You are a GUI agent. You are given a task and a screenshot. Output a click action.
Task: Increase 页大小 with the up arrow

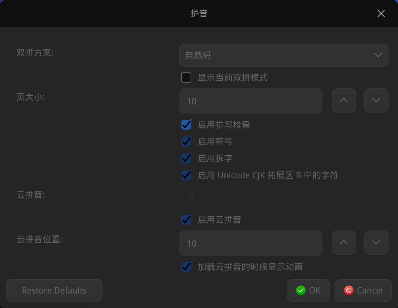(x=344, y=100)
